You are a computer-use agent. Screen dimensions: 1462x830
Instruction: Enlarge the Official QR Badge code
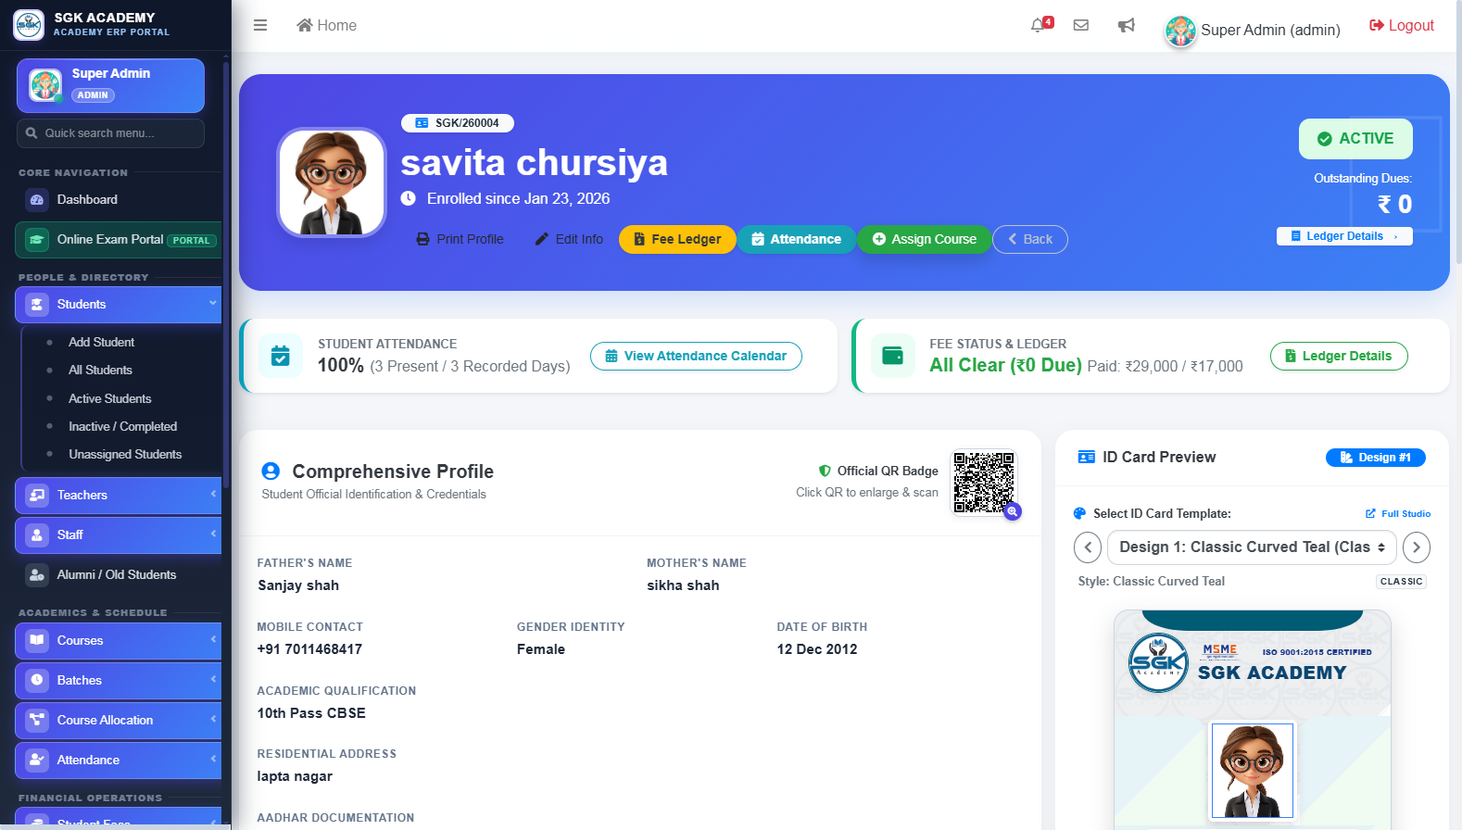coord(985,483)
